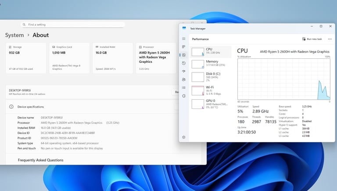
Task: Select the Memory performance item
Action: [x=211, y=64]
